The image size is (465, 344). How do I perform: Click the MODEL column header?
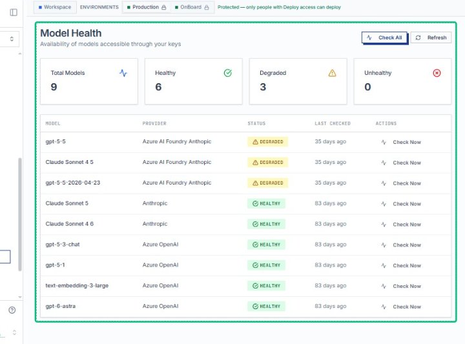coord(53,123)
